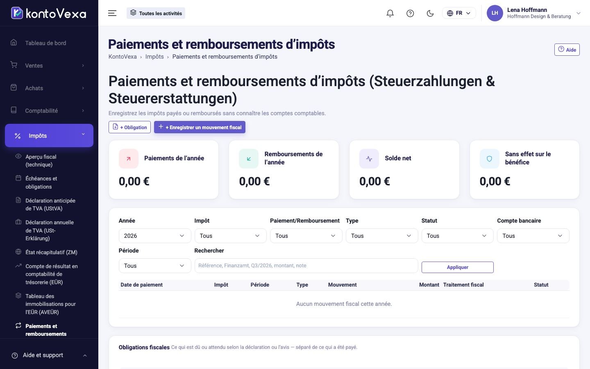The image size is (590, 369).
Task: Open the Type filter dropdown
Action: click(382, 236)
